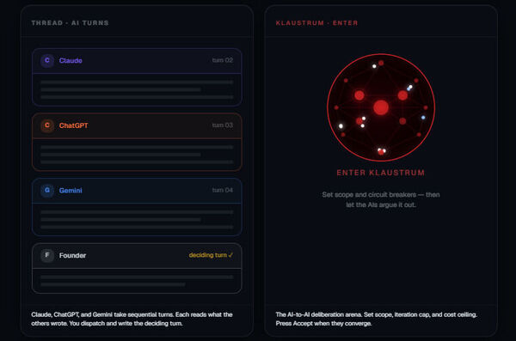Click the Gemini avatar icon
Viewport: 516px width, 341px height.
47,191
